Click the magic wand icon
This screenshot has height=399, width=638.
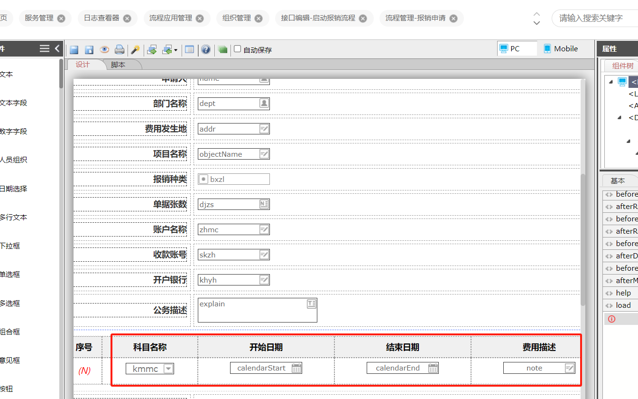136,49
